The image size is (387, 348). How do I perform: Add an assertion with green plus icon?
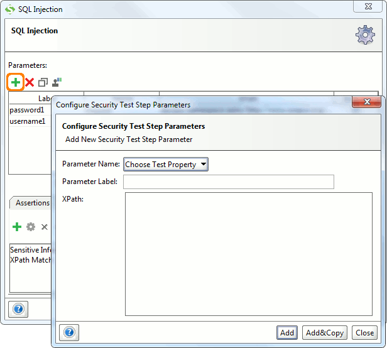[x=17, y=227]
